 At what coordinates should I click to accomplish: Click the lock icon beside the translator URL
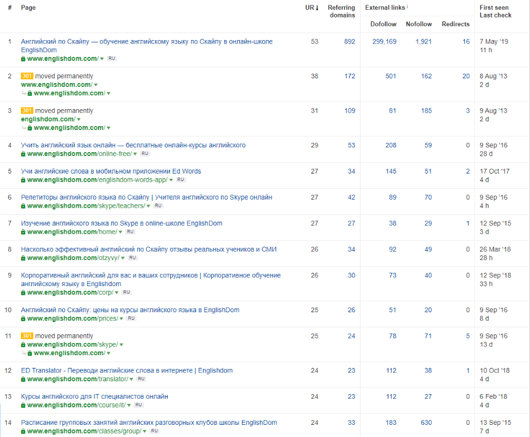pyautogui.click(x=23, y=379)
